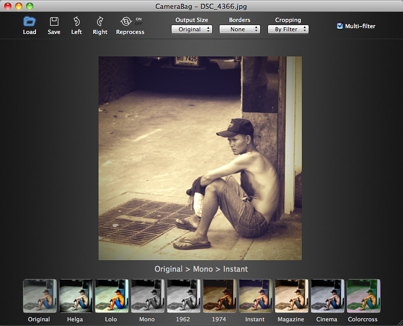Apply the Helga filter thumbnail
The image size is (403, 326).
76,296
